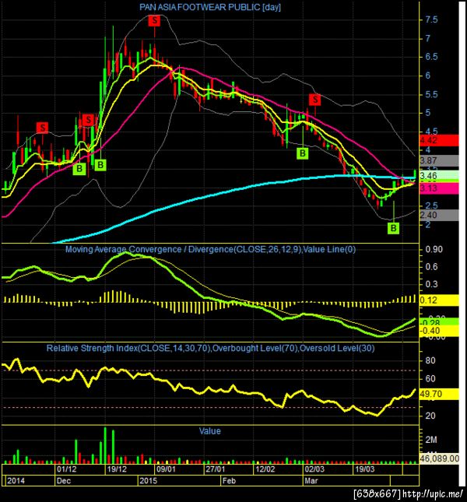
Task: Click the 0.3 MACD axis label
Action: point(431,284)
